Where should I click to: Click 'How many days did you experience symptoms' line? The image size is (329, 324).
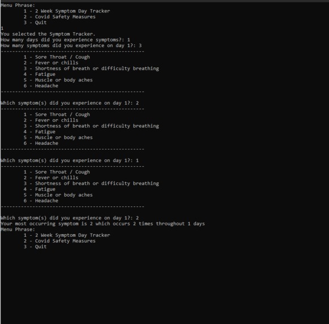click(65, 40)
